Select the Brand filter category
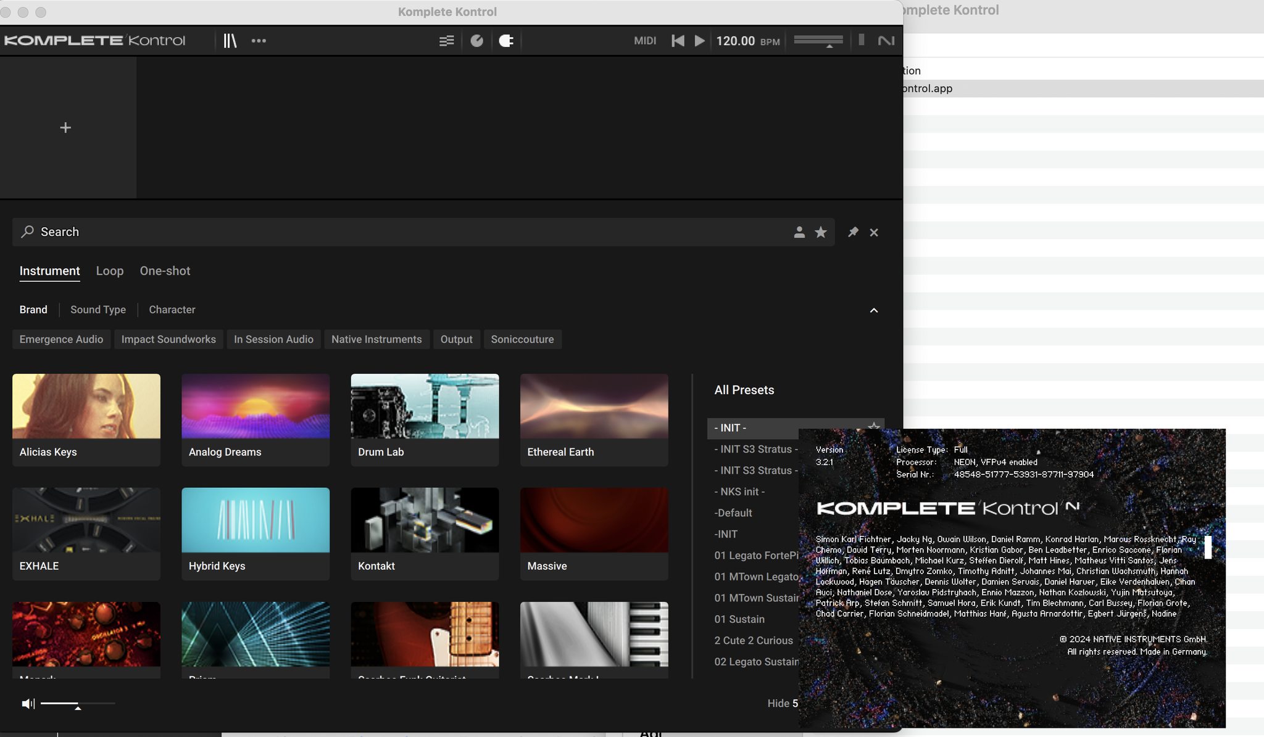The height and width of the screenshot is (737, 1264). tap(33, 310)
